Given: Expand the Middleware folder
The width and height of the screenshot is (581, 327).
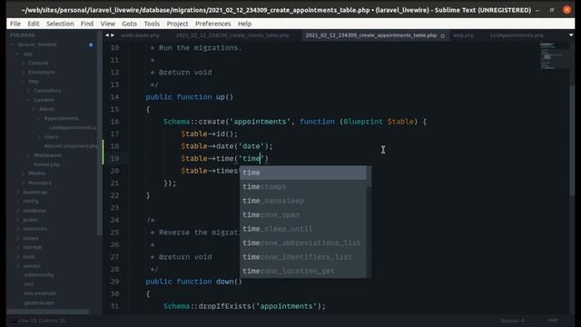Looking at the screenshot, I should tap(28, 155).
